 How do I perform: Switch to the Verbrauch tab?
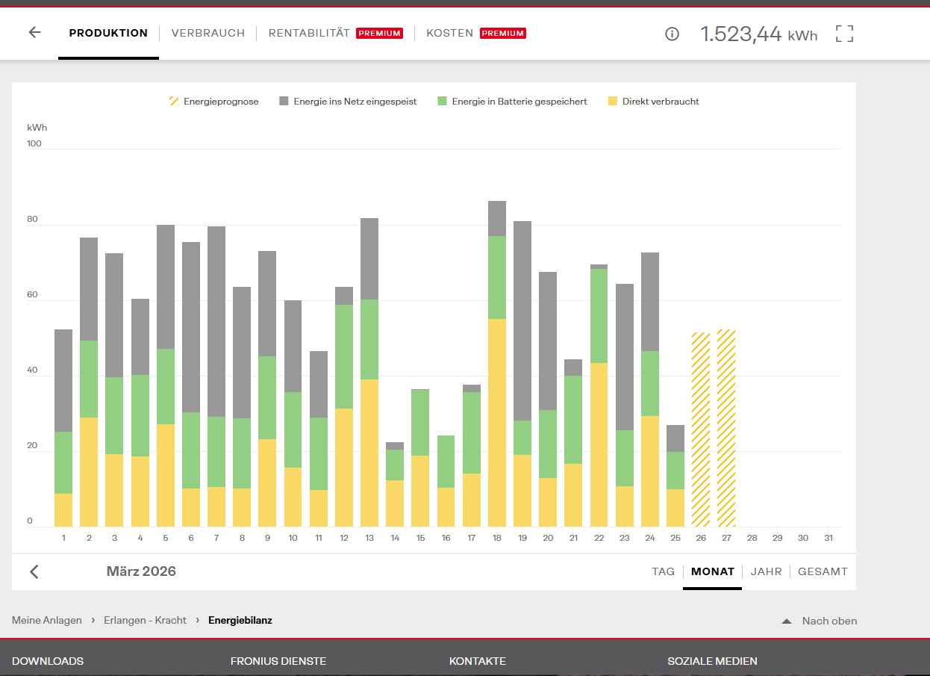point(207,33)
